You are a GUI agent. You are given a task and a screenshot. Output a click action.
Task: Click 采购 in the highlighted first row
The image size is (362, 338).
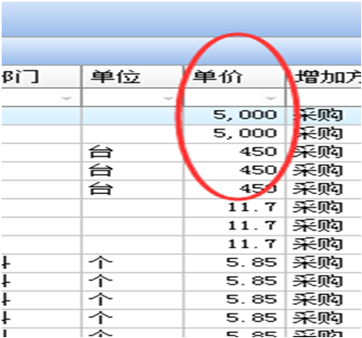(x=318, y=115)
